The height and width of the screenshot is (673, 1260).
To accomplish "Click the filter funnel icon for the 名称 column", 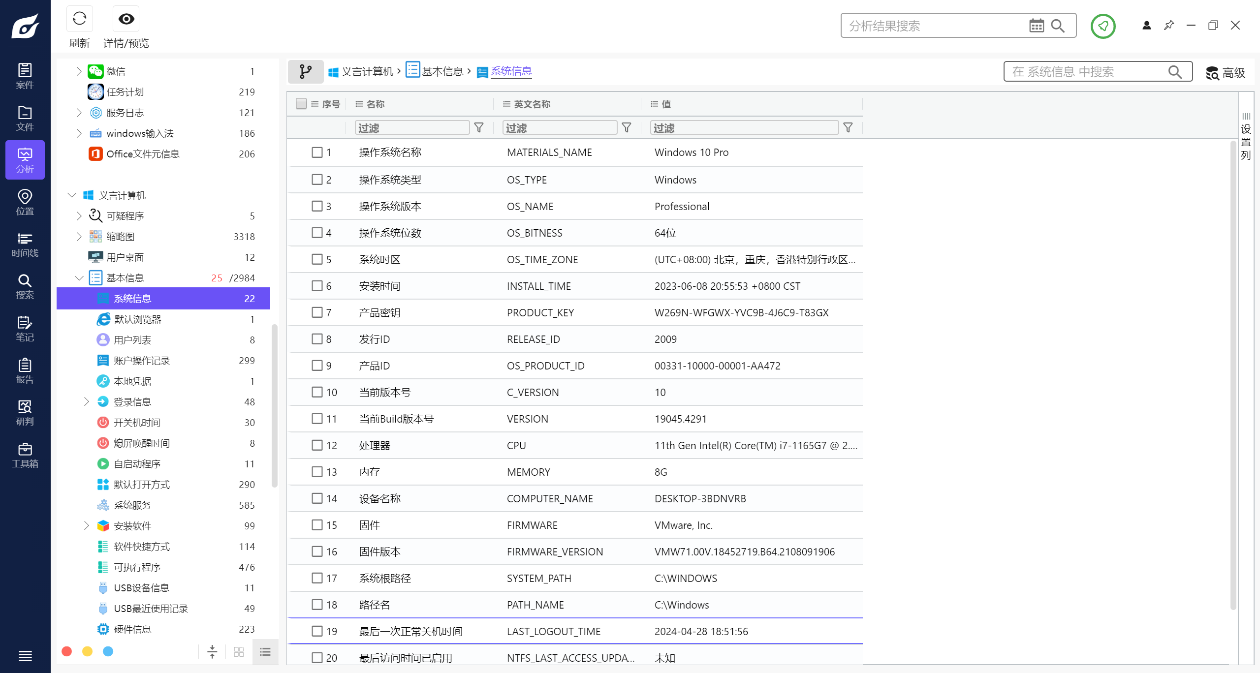I will coord(478,128).
